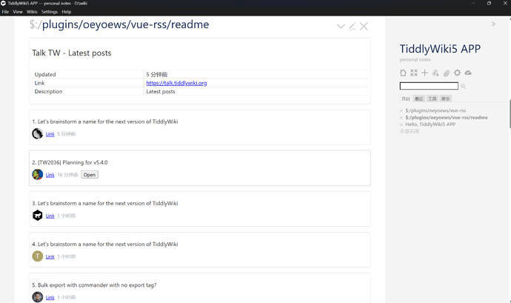Click the vertical scrollbar thumb
This screenshot has width=511, height=303.
(x=510, y=114)
